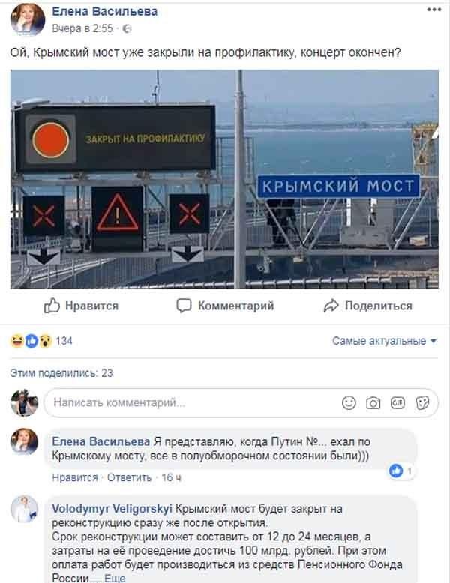This screenshot has width=450, height=583.
Task: Open the Crimean bridge photo
Action: pos(224,179)
